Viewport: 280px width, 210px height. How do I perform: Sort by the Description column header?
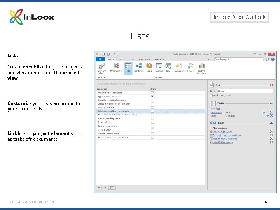(123, 89)
